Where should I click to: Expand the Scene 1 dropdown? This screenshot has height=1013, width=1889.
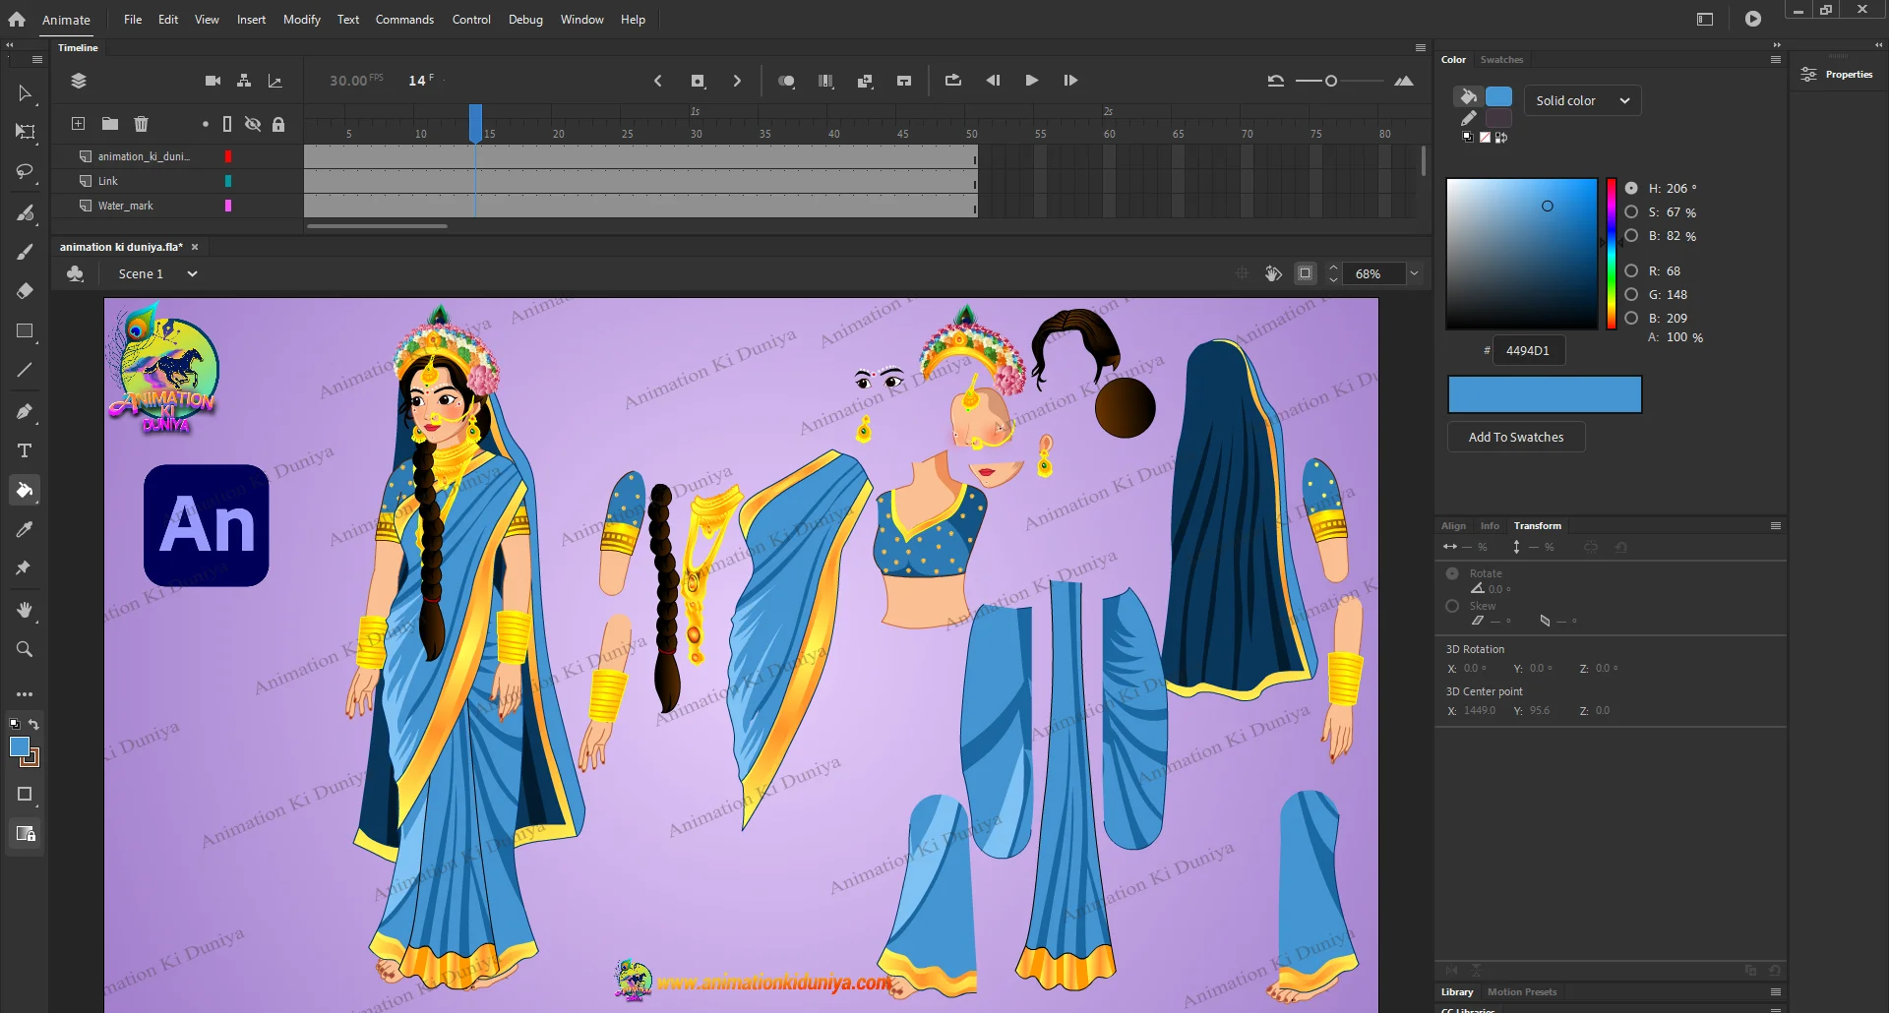click(193, 274)
